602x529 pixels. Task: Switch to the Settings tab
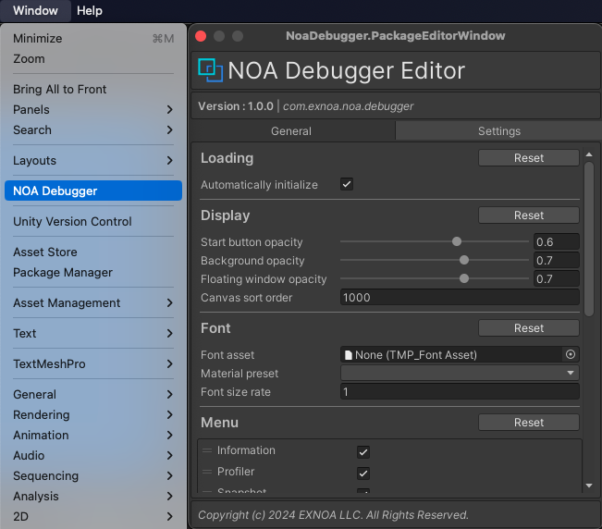[x=498, y=131]
